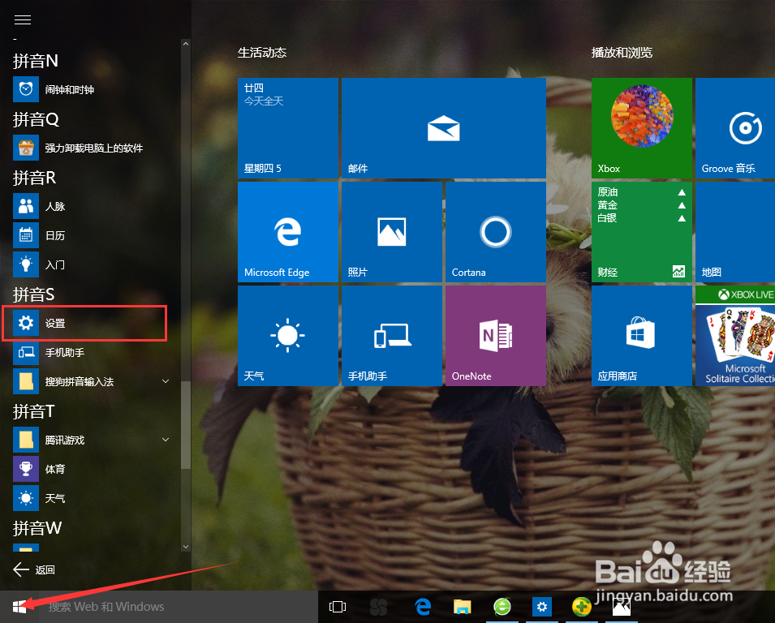Open Microsoft Edge tile
This screenshot has height=623, width=775.
(288, 232)
